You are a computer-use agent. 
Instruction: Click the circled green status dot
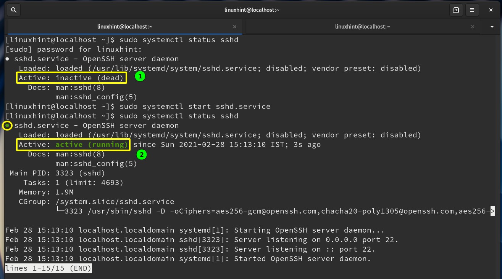(x=7, y=126)
